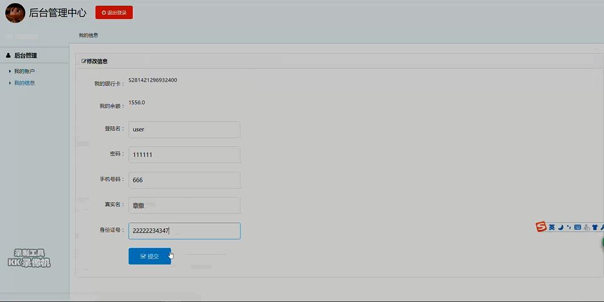Click the user account icon in IME bar

click(587, 227)
